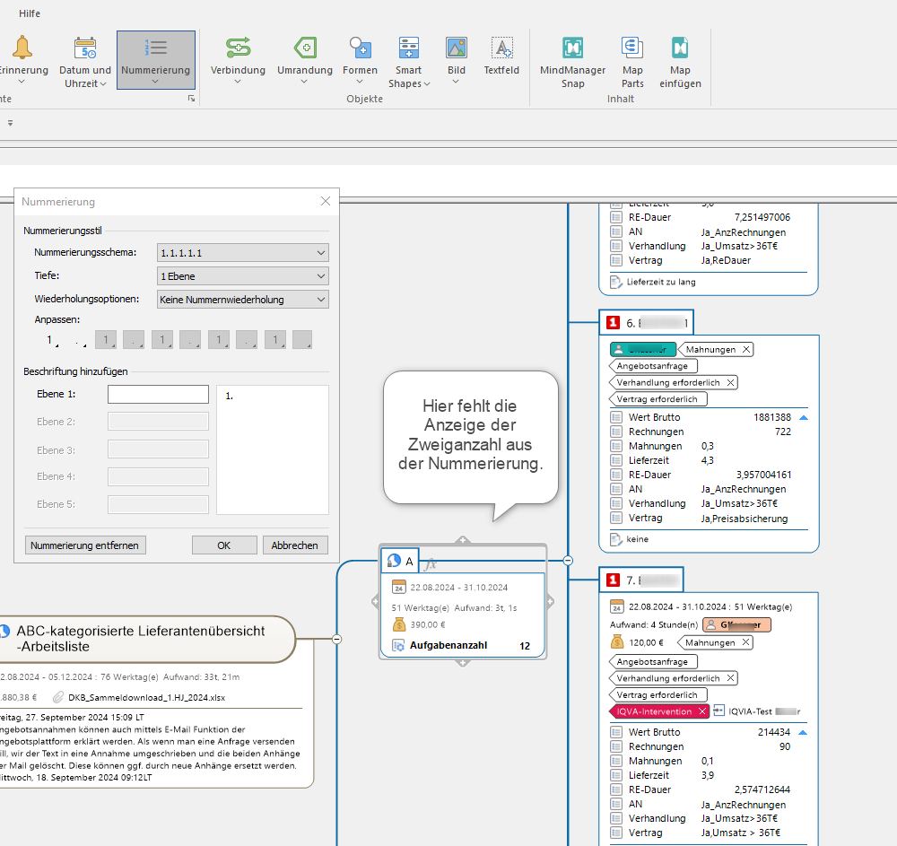The image size is (897, 846).
Task: Click the Textfeld icon
Action: pos(501,48)
